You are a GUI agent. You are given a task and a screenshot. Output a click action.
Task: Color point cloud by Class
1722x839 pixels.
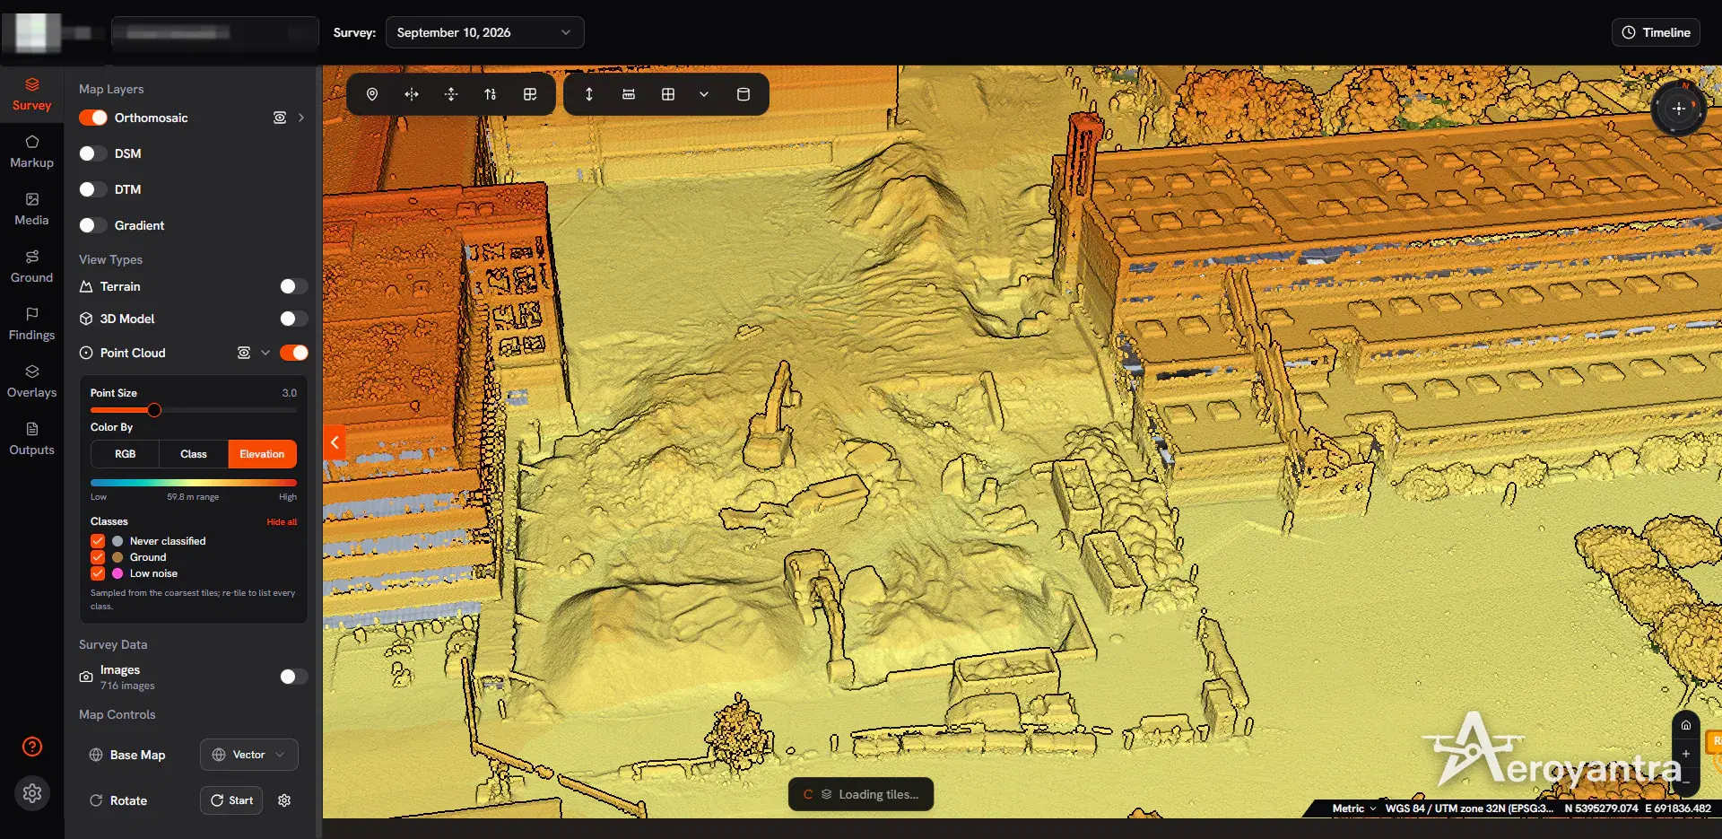click(194, 454)
